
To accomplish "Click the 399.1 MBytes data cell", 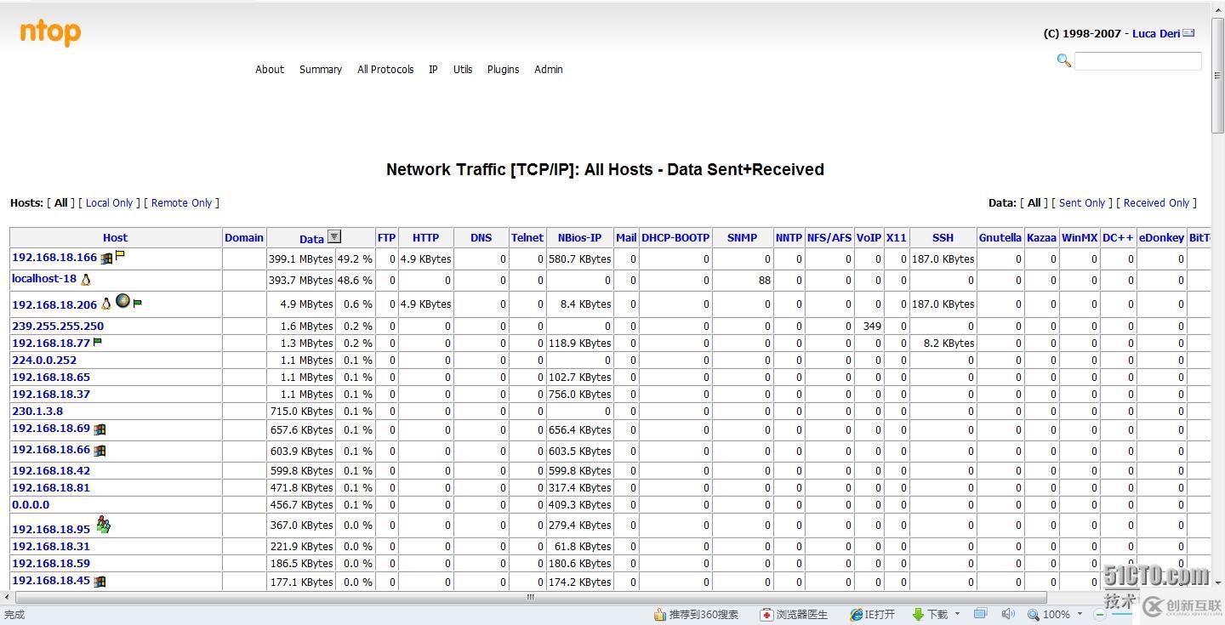I will coord(301,259).
